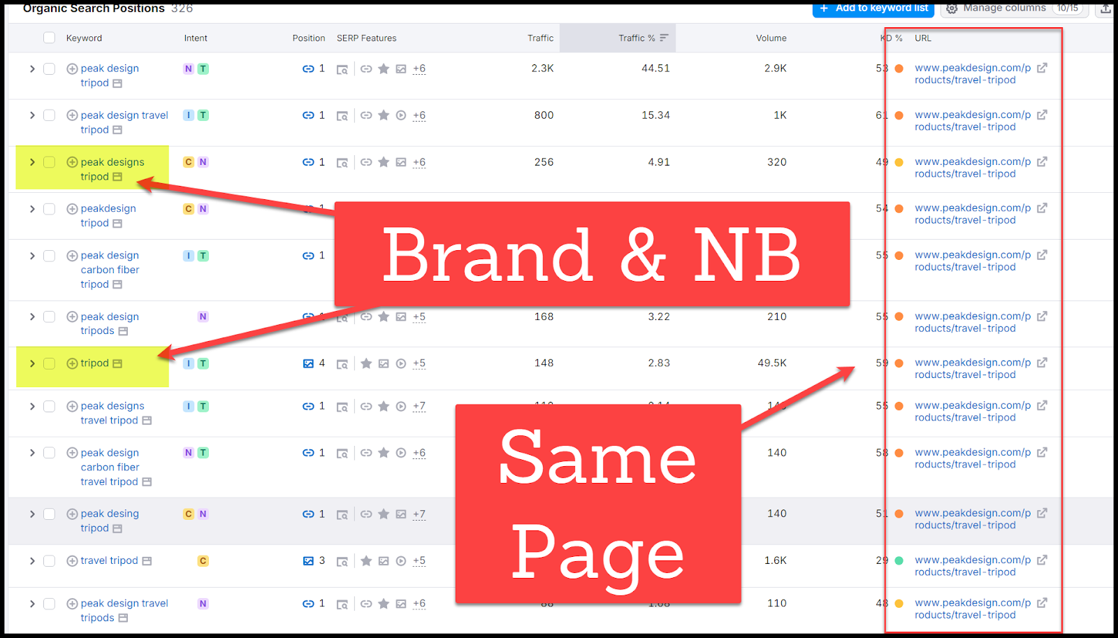Open SERP snapshot icon after 'travel tripod'
The image size is (1118, 638).
pyautogui.click(x=147, y=560)
